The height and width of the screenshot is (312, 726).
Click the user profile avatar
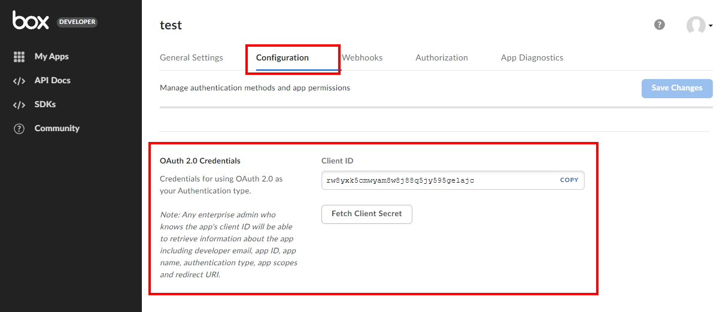(x=695, y=25)
